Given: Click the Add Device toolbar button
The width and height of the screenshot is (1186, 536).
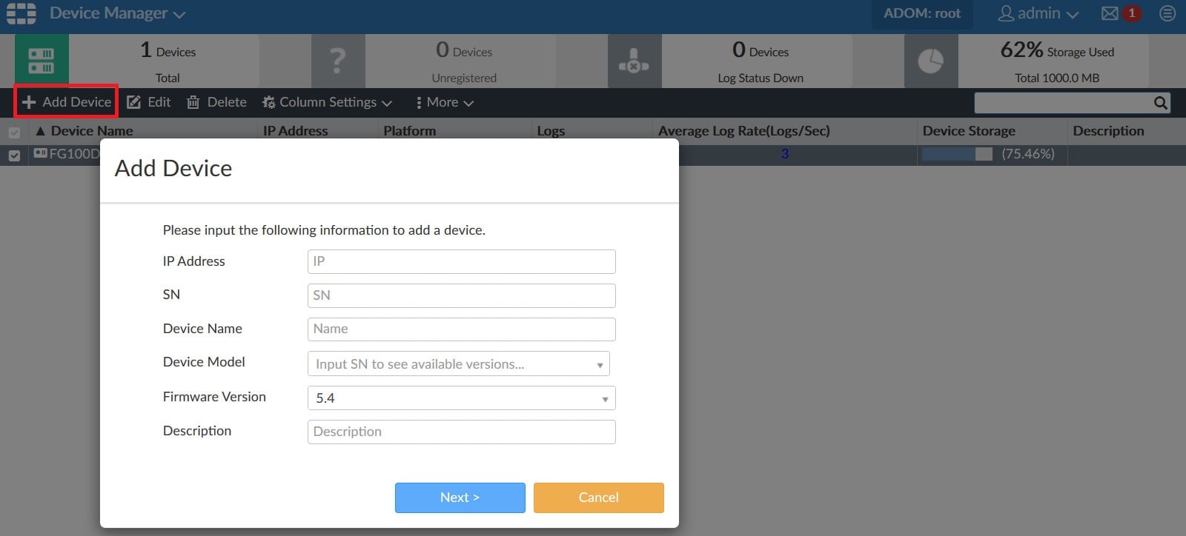Looking at the screenshot, I should click(x=67, y=102).
